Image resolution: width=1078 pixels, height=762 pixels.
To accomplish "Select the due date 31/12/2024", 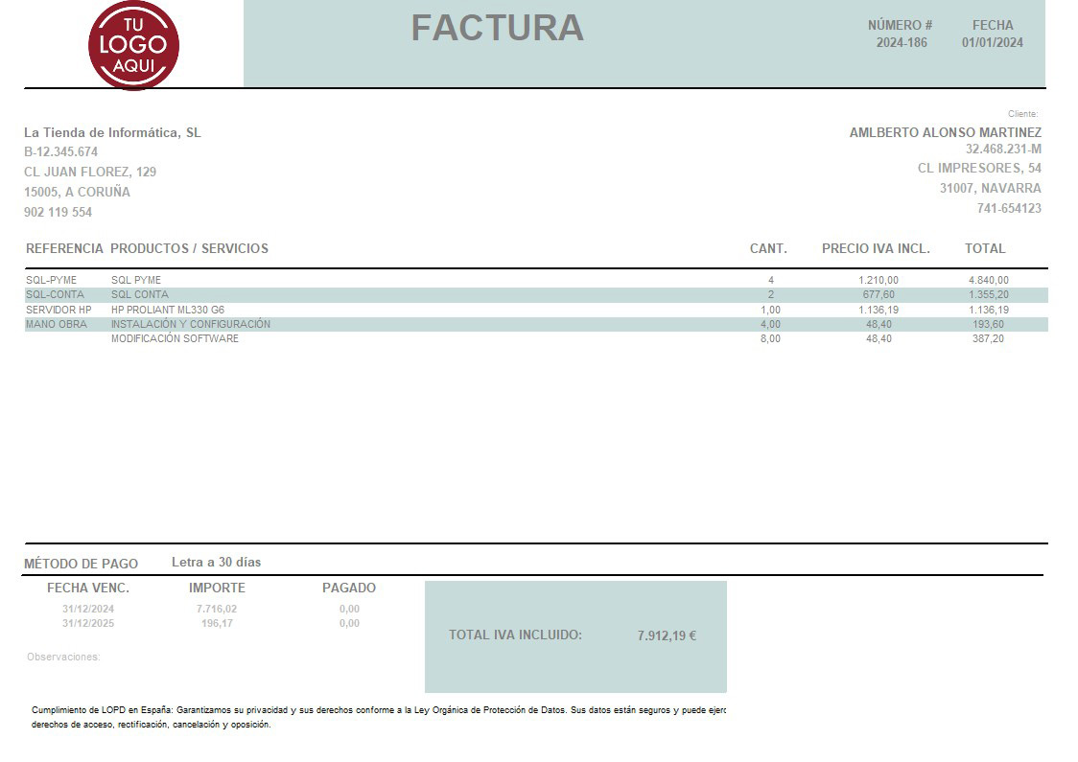I will tap(86, 608).
